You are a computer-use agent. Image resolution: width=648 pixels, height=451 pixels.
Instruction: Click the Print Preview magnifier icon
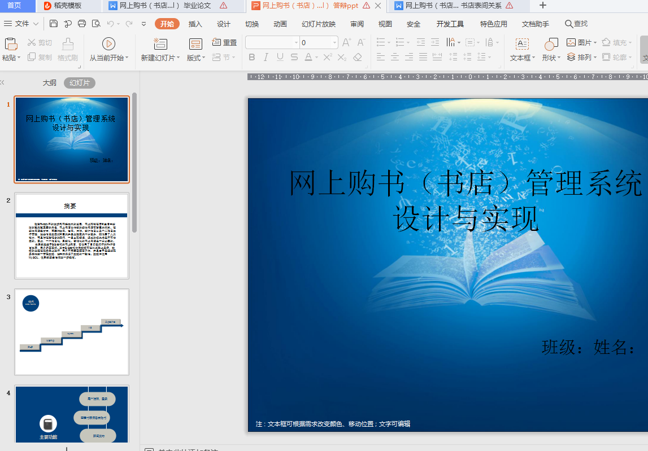pos(96,24)
